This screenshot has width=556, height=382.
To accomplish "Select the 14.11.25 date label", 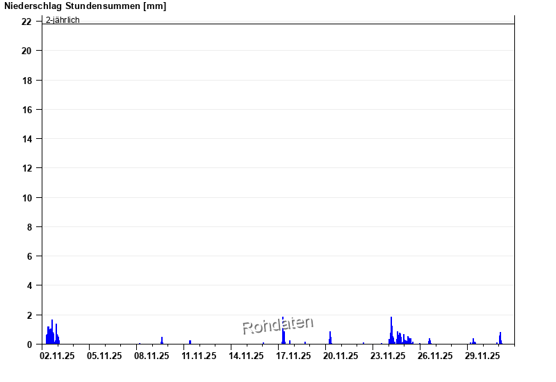I will (x=246, y=356).
